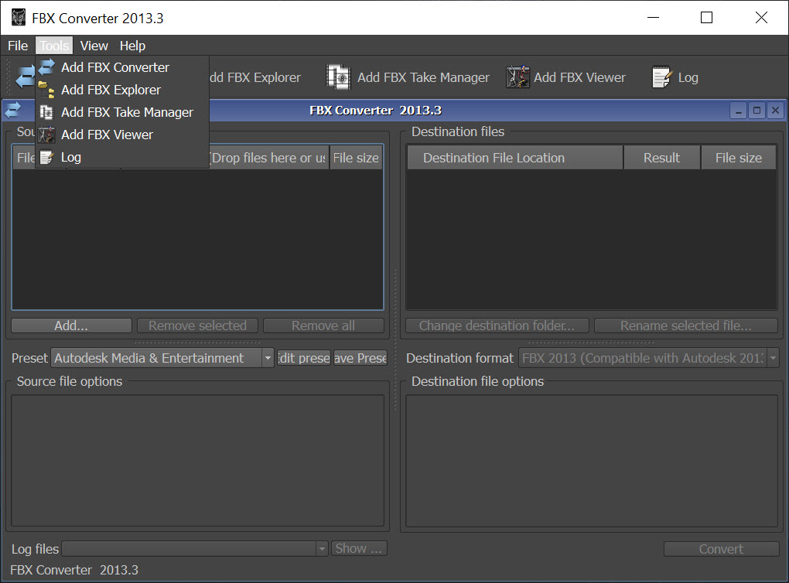
Task: Click Add FBX Take Manager icon in menu
Action: point(46,112)
